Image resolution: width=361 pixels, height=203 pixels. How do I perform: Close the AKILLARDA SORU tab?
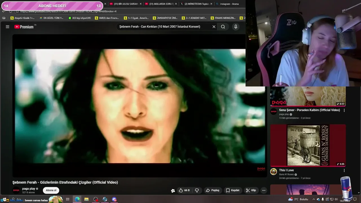(176, 4)
